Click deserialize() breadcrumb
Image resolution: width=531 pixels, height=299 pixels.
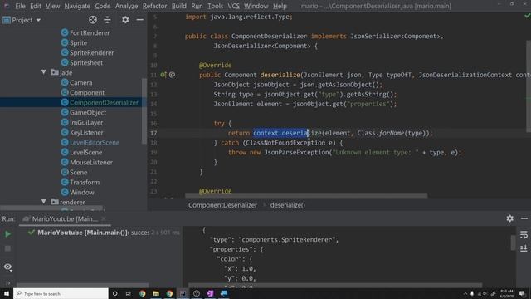pyautogui.click(x=288, y=205)
